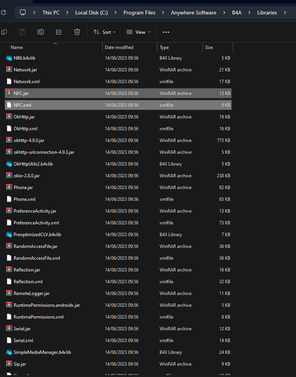The height and width of the screenshot is (377, 296).
Task: Click the Serial.xml document icon
Action: point(9,341)
